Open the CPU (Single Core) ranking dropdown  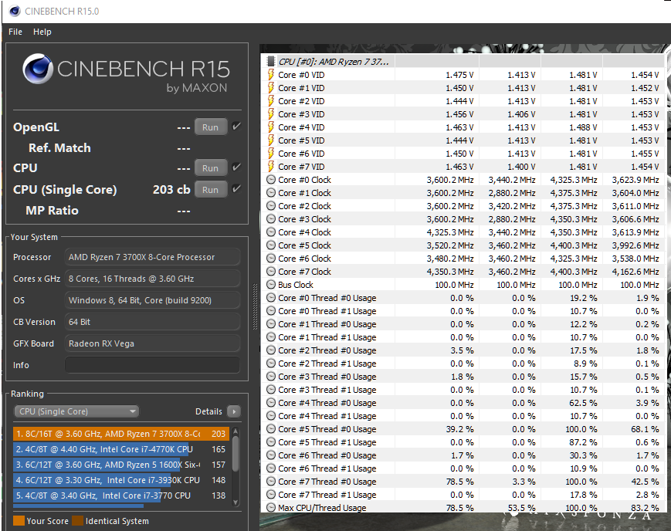76,411
